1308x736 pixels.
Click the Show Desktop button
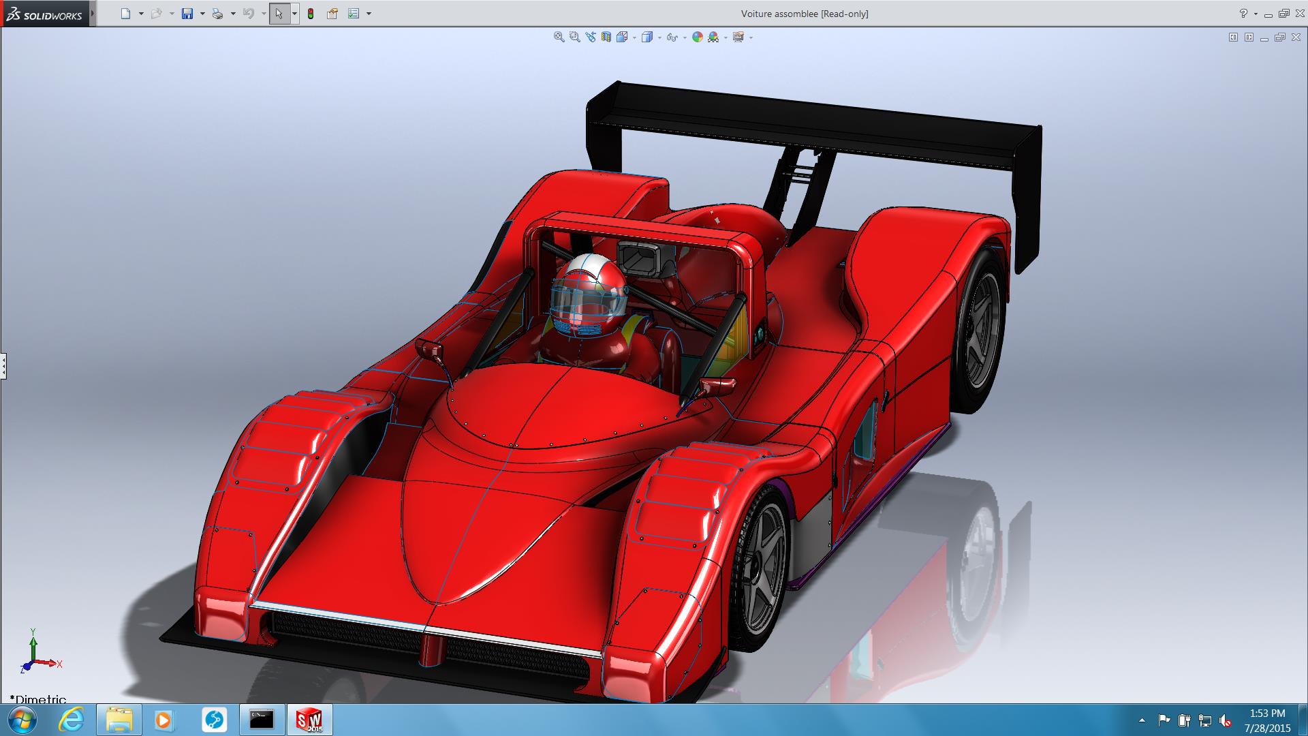coord(1303,720)
